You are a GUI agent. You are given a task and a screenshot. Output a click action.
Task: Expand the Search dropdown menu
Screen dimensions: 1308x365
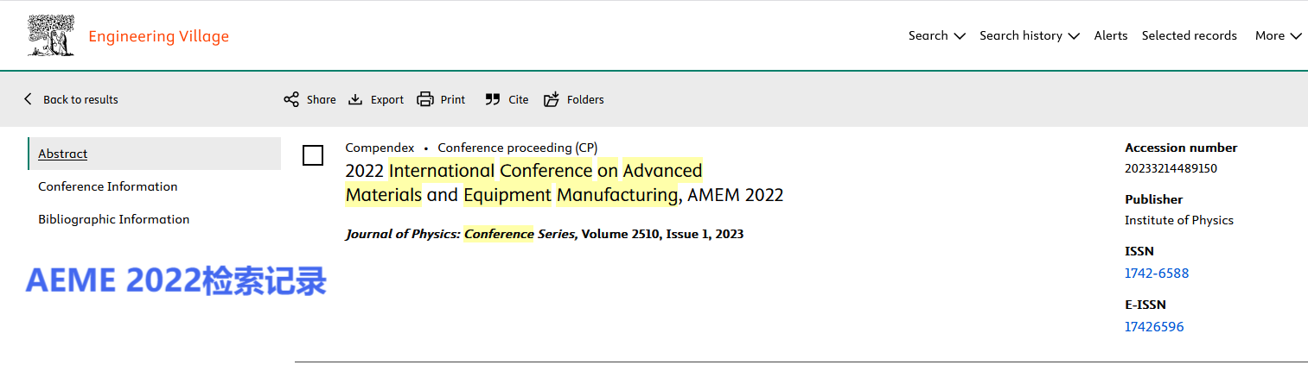coord(936,35)
